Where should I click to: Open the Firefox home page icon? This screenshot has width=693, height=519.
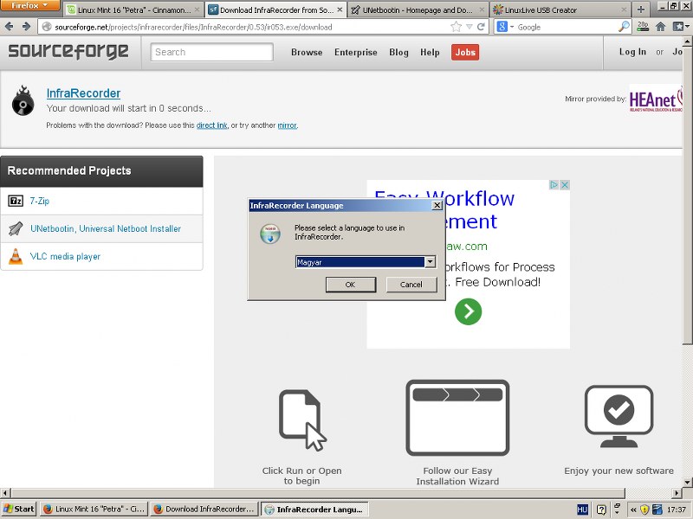click(660, 27)
